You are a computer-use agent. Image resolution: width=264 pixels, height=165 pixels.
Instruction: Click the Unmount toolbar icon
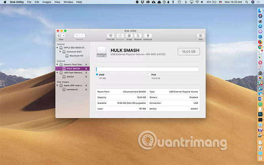(148, 36)
